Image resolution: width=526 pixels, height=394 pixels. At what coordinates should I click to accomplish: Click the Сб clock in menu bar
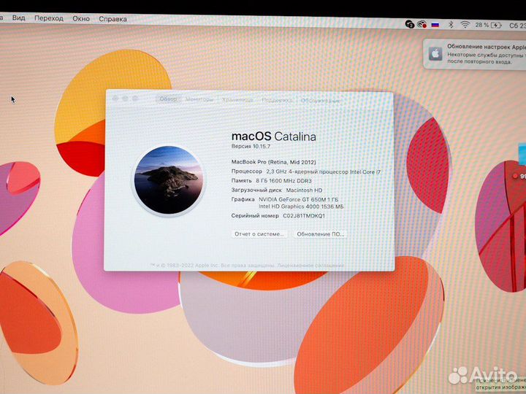(517, 26)
